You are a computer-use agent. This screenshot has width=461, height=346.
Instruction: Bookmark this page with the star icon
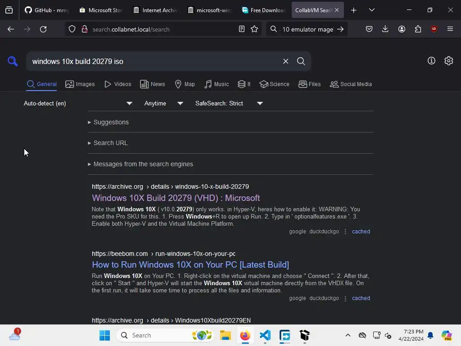click(x=254, y=29)
